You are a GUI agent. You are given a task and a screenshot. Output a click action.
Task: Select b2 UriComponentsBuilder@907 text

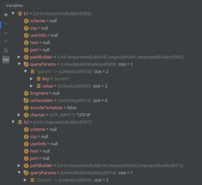tap(62, 122)
